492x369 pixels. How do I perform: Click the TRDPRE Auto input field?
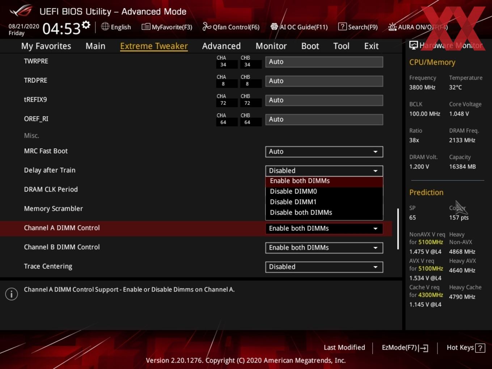(x=324, y=81)
